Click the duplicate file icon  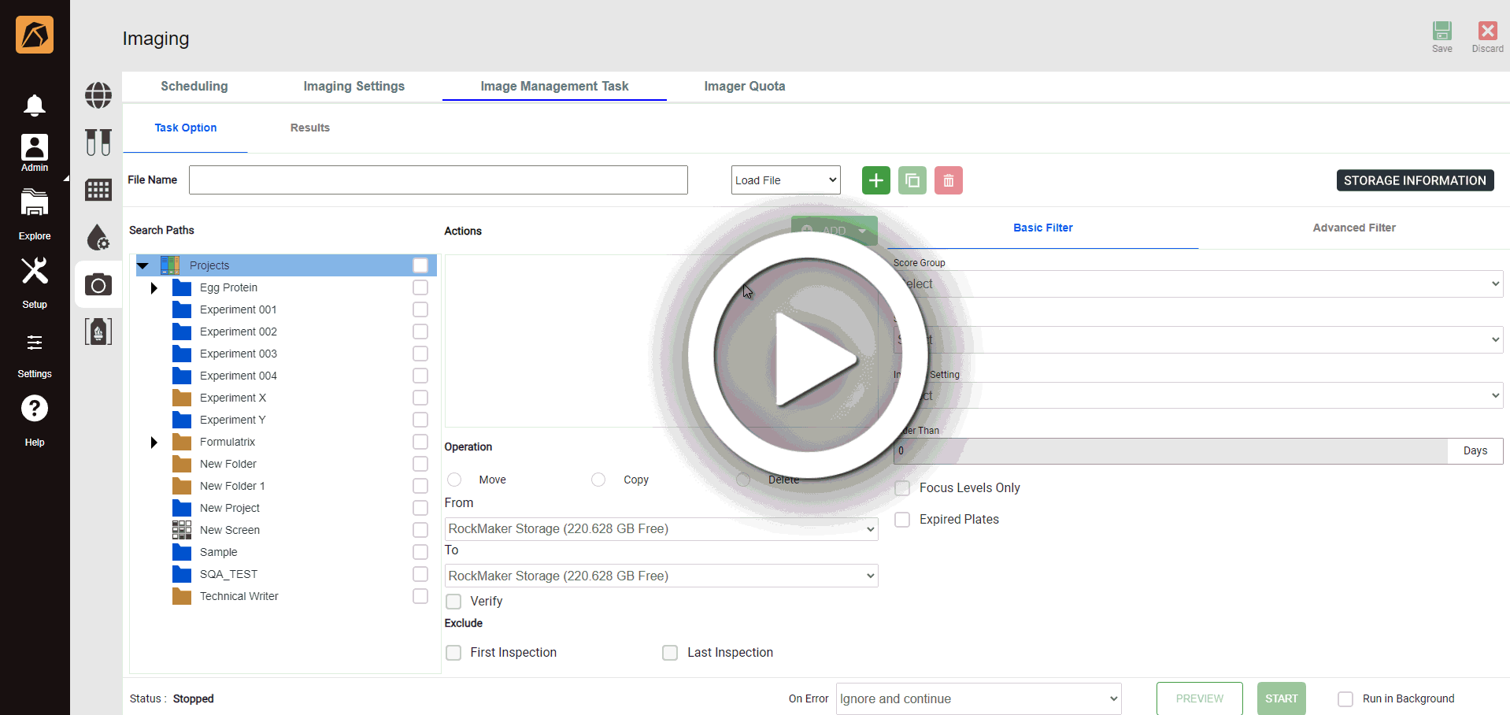[x=912, y=180]
